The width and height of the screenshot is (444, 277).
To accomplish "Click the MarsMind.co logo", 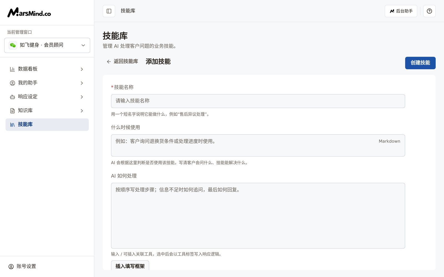I will coord(29,12).
